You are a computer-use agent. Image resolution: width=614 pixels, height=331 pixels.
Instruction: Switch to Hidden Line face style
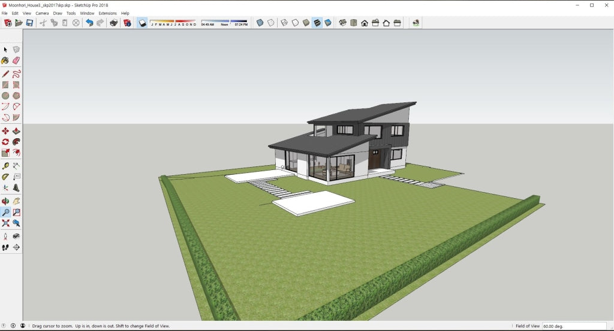pyautogui.click(x=295, y=23)
